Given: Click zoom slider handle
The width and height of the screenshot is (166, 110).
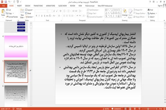Looking at the screenshot, I should (148, 109).
